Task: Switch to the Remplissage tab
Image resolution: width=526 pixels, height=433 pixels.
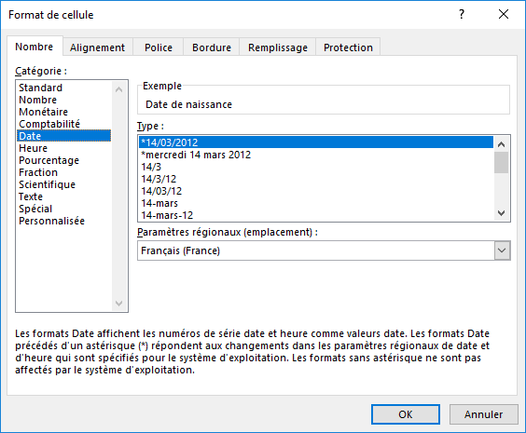Action: click(278, 47)
